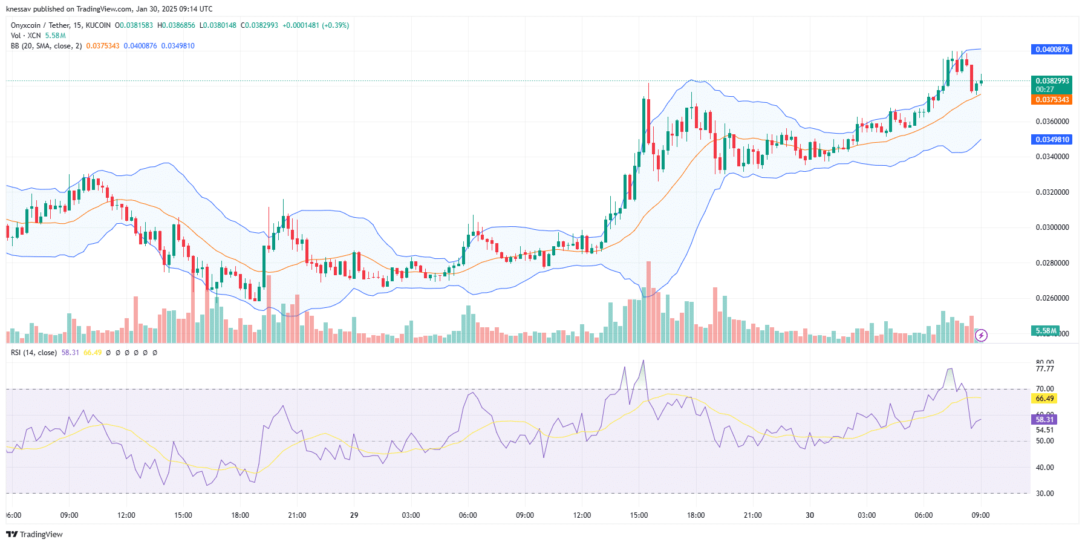Click the yellow 66.49 value in RSI legend

click(93, 353)
